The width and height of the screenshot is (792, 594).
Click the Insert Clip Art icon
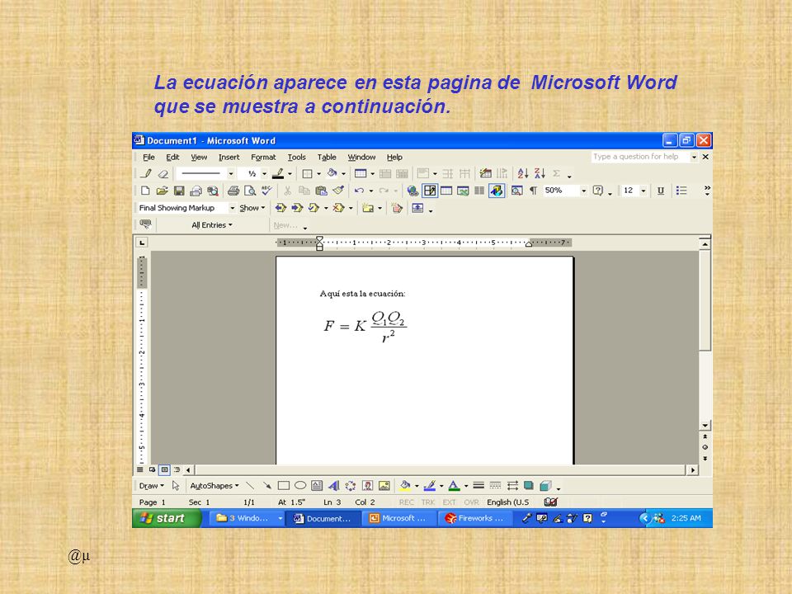(368, 485)
